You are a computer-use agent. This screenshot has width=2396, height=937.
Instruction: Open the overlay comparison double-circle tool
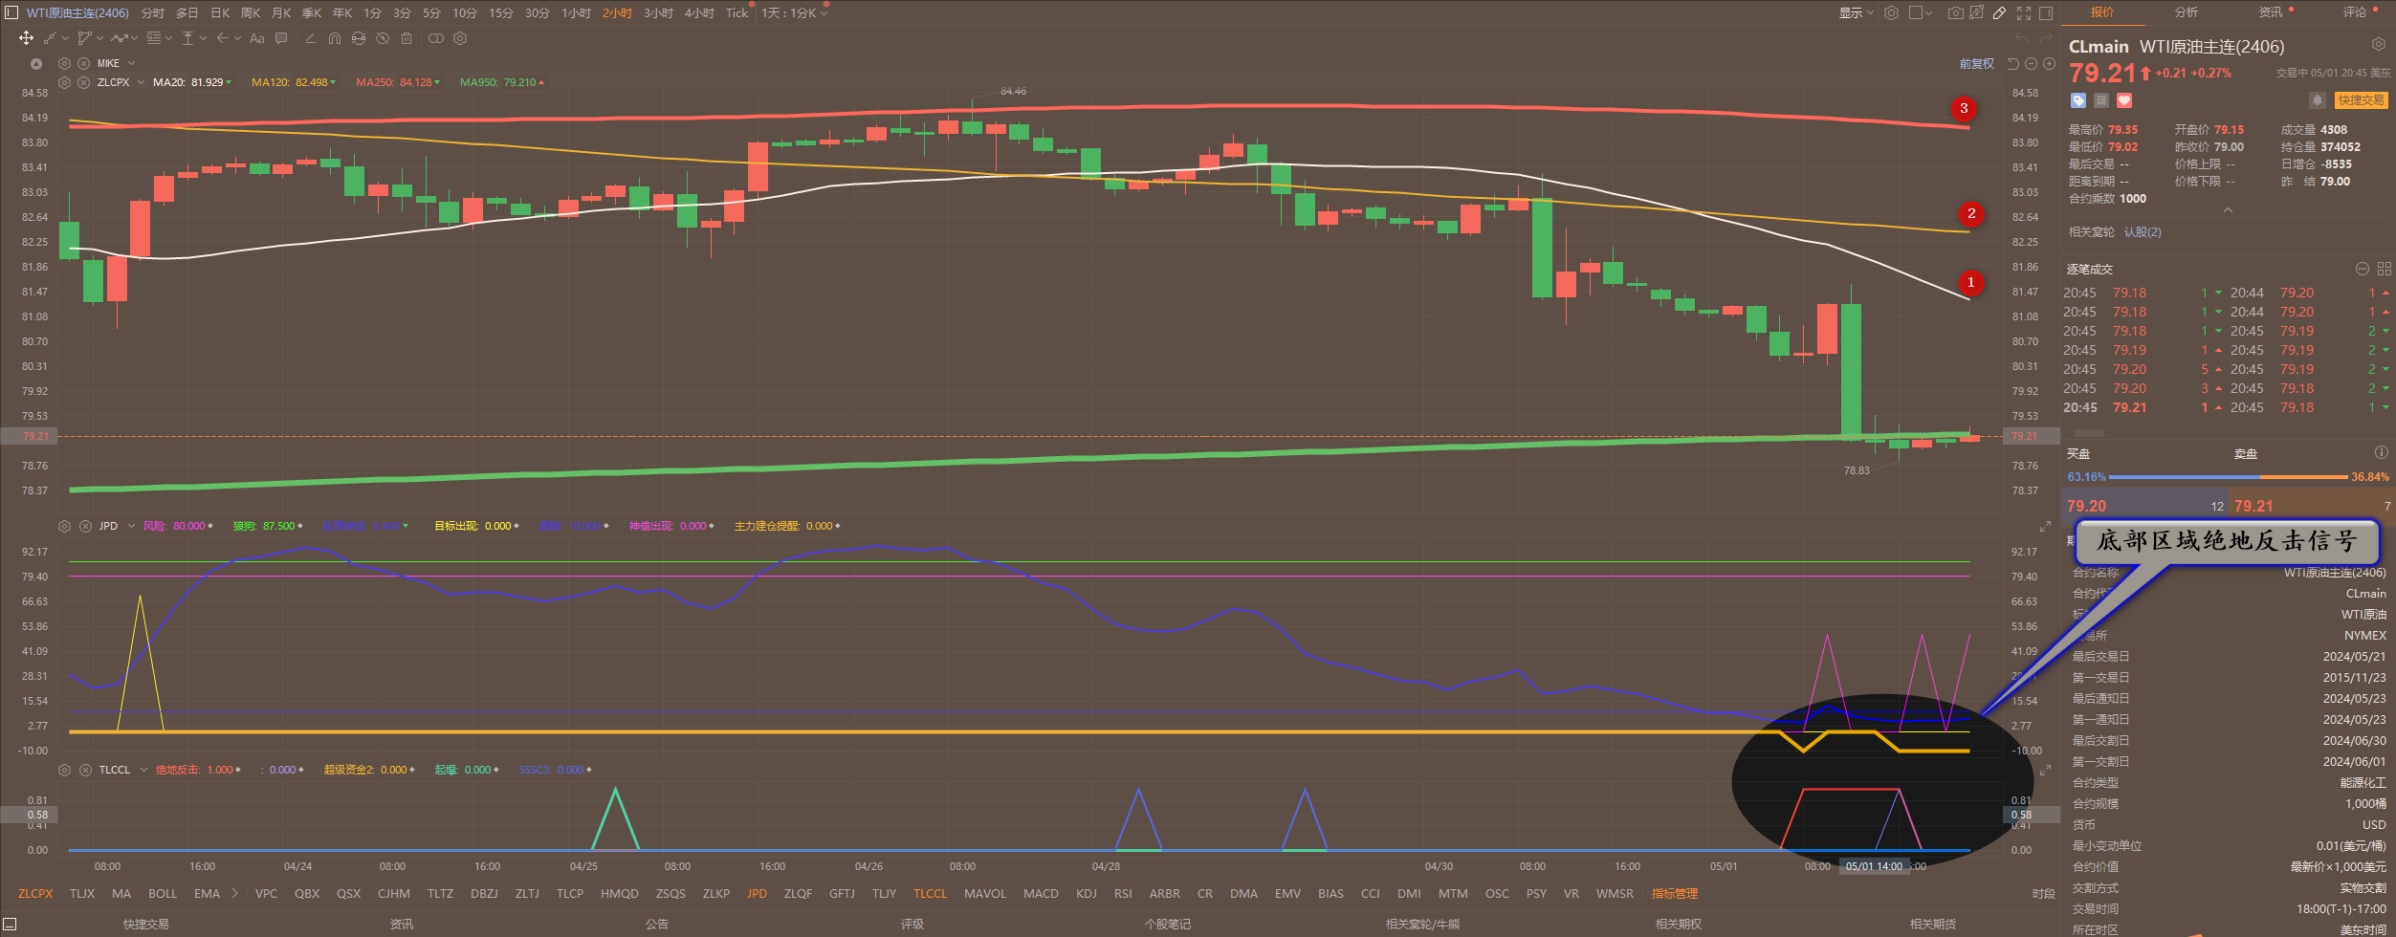point(436,38)
